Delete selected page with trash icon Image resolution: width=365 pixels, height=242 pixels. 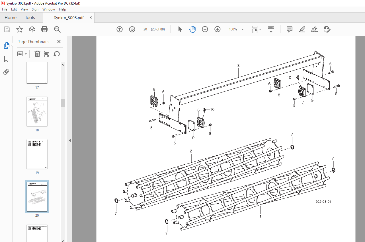(x=37, y=54)
